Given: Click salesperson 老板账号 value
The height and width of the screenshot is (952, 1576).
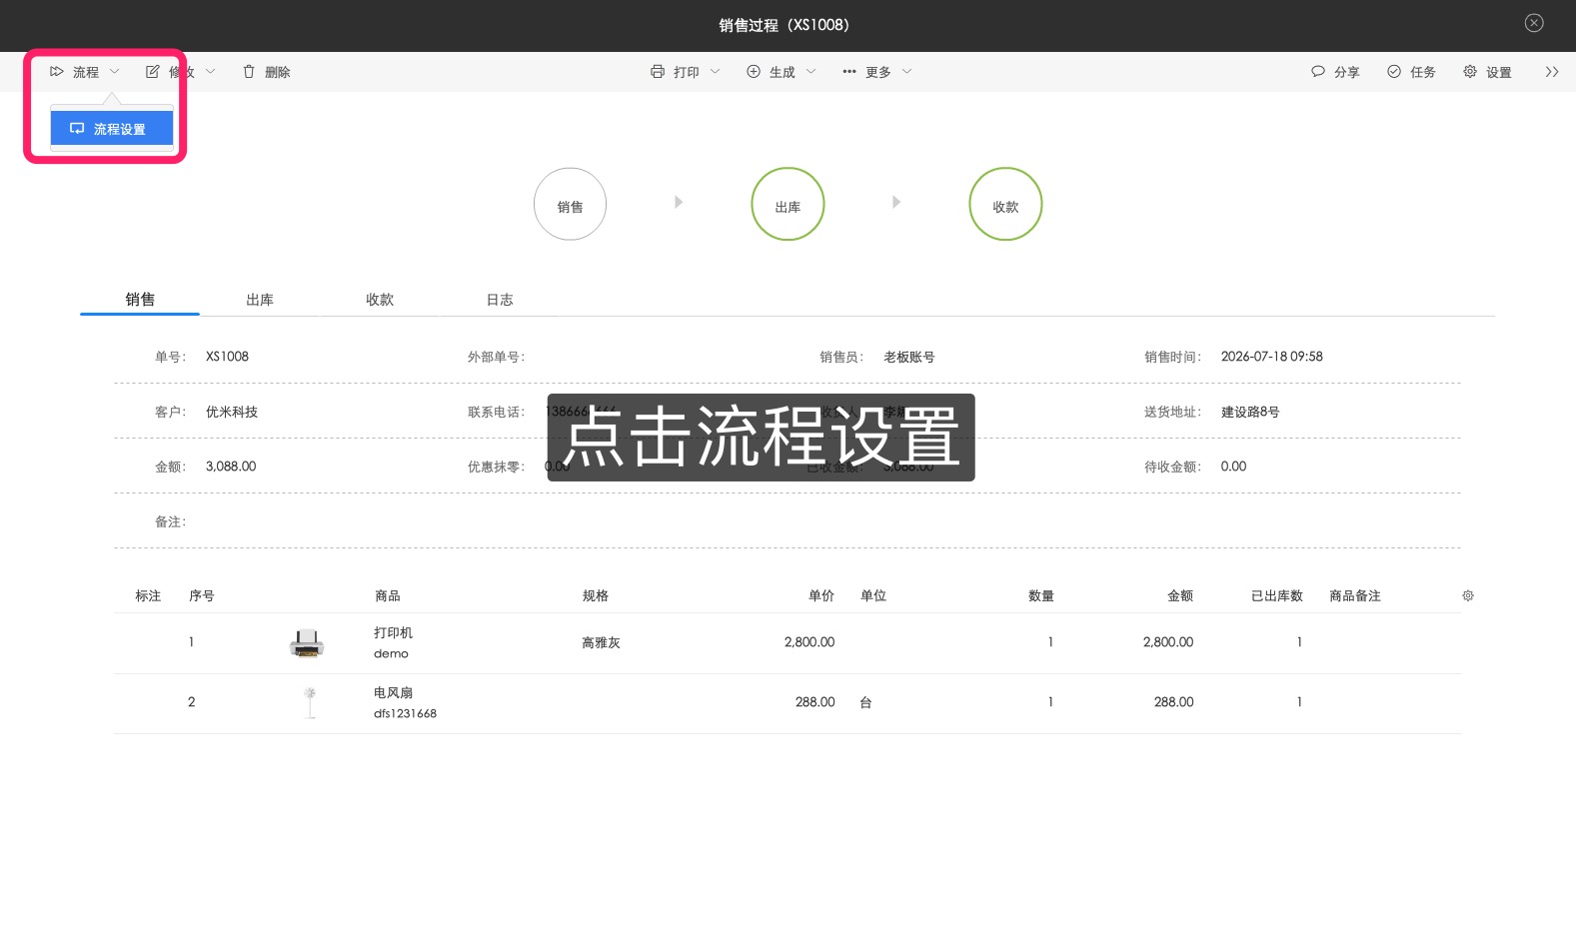Looking at the screenshot, I should 909,357.
